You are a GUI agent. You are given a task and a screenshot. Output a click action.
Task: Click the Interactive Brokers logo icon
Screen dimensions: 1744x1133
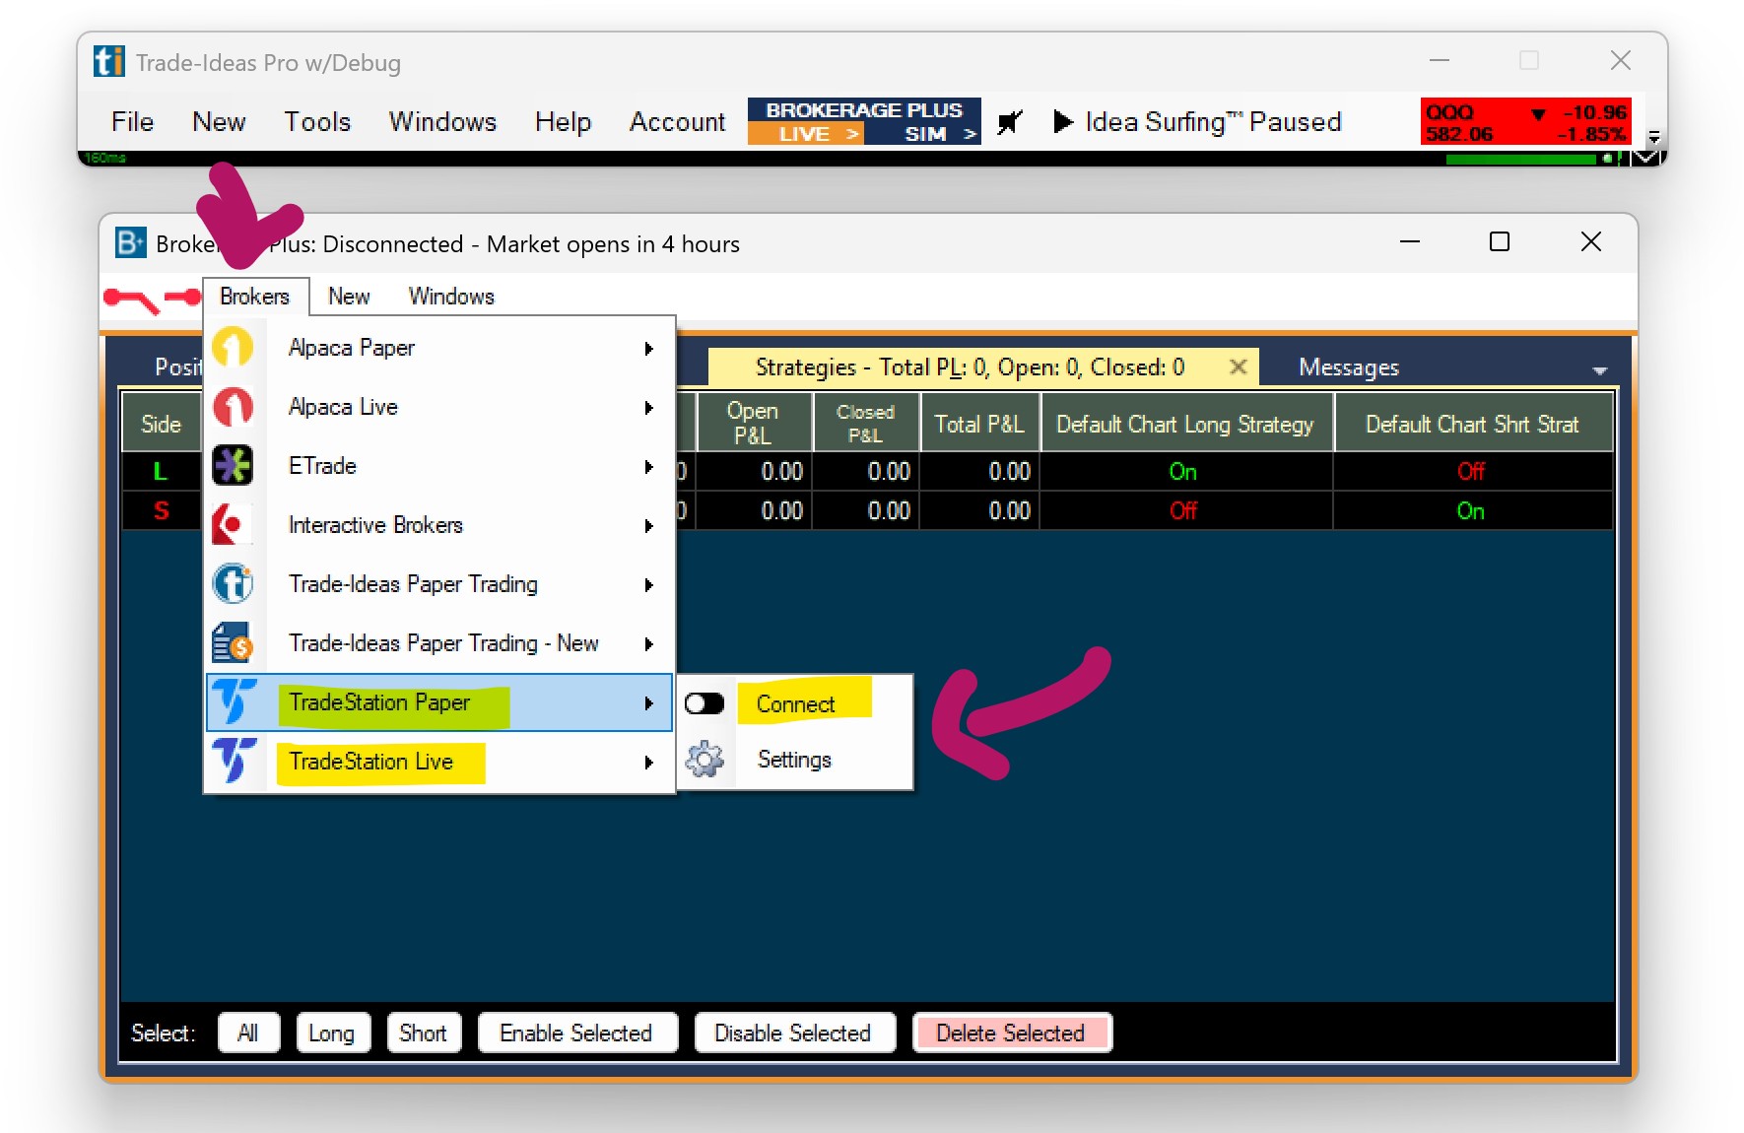(231, 525)
